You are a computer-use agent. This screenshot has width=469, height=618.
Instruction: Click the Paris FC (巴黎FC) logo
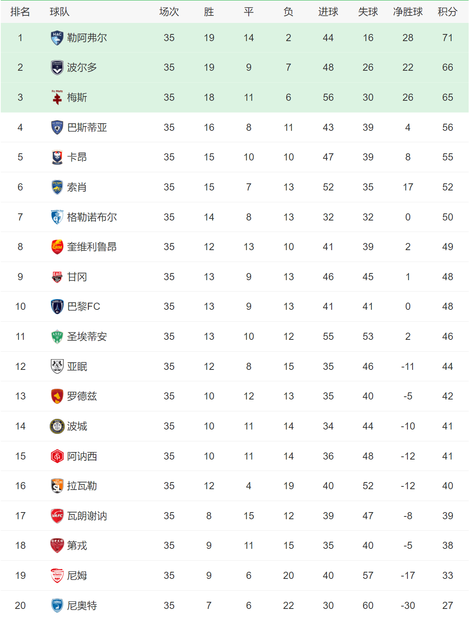(57, 307)
